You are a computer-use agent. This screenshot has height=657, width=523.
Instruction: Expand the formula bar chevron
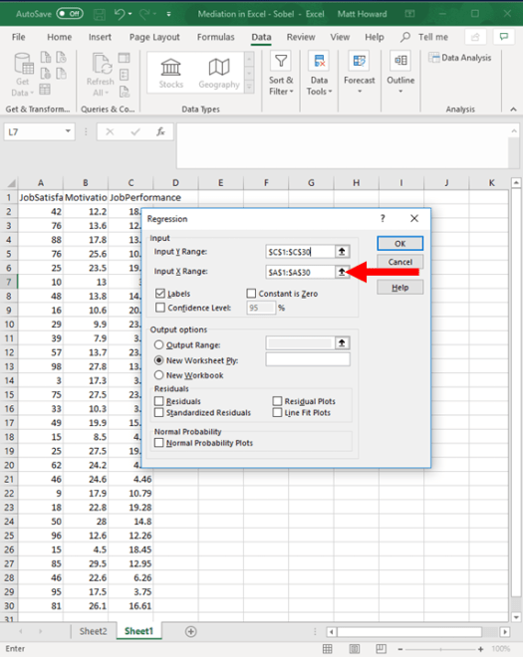pos(514,131)
